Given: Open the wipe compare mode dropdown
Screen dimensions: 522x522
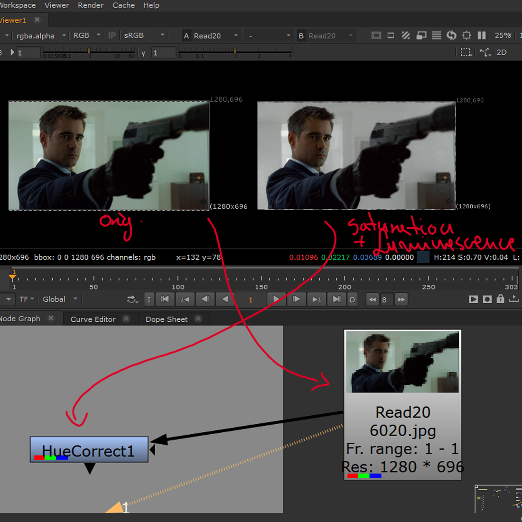Looking at the screenshot, I should 269,36.
